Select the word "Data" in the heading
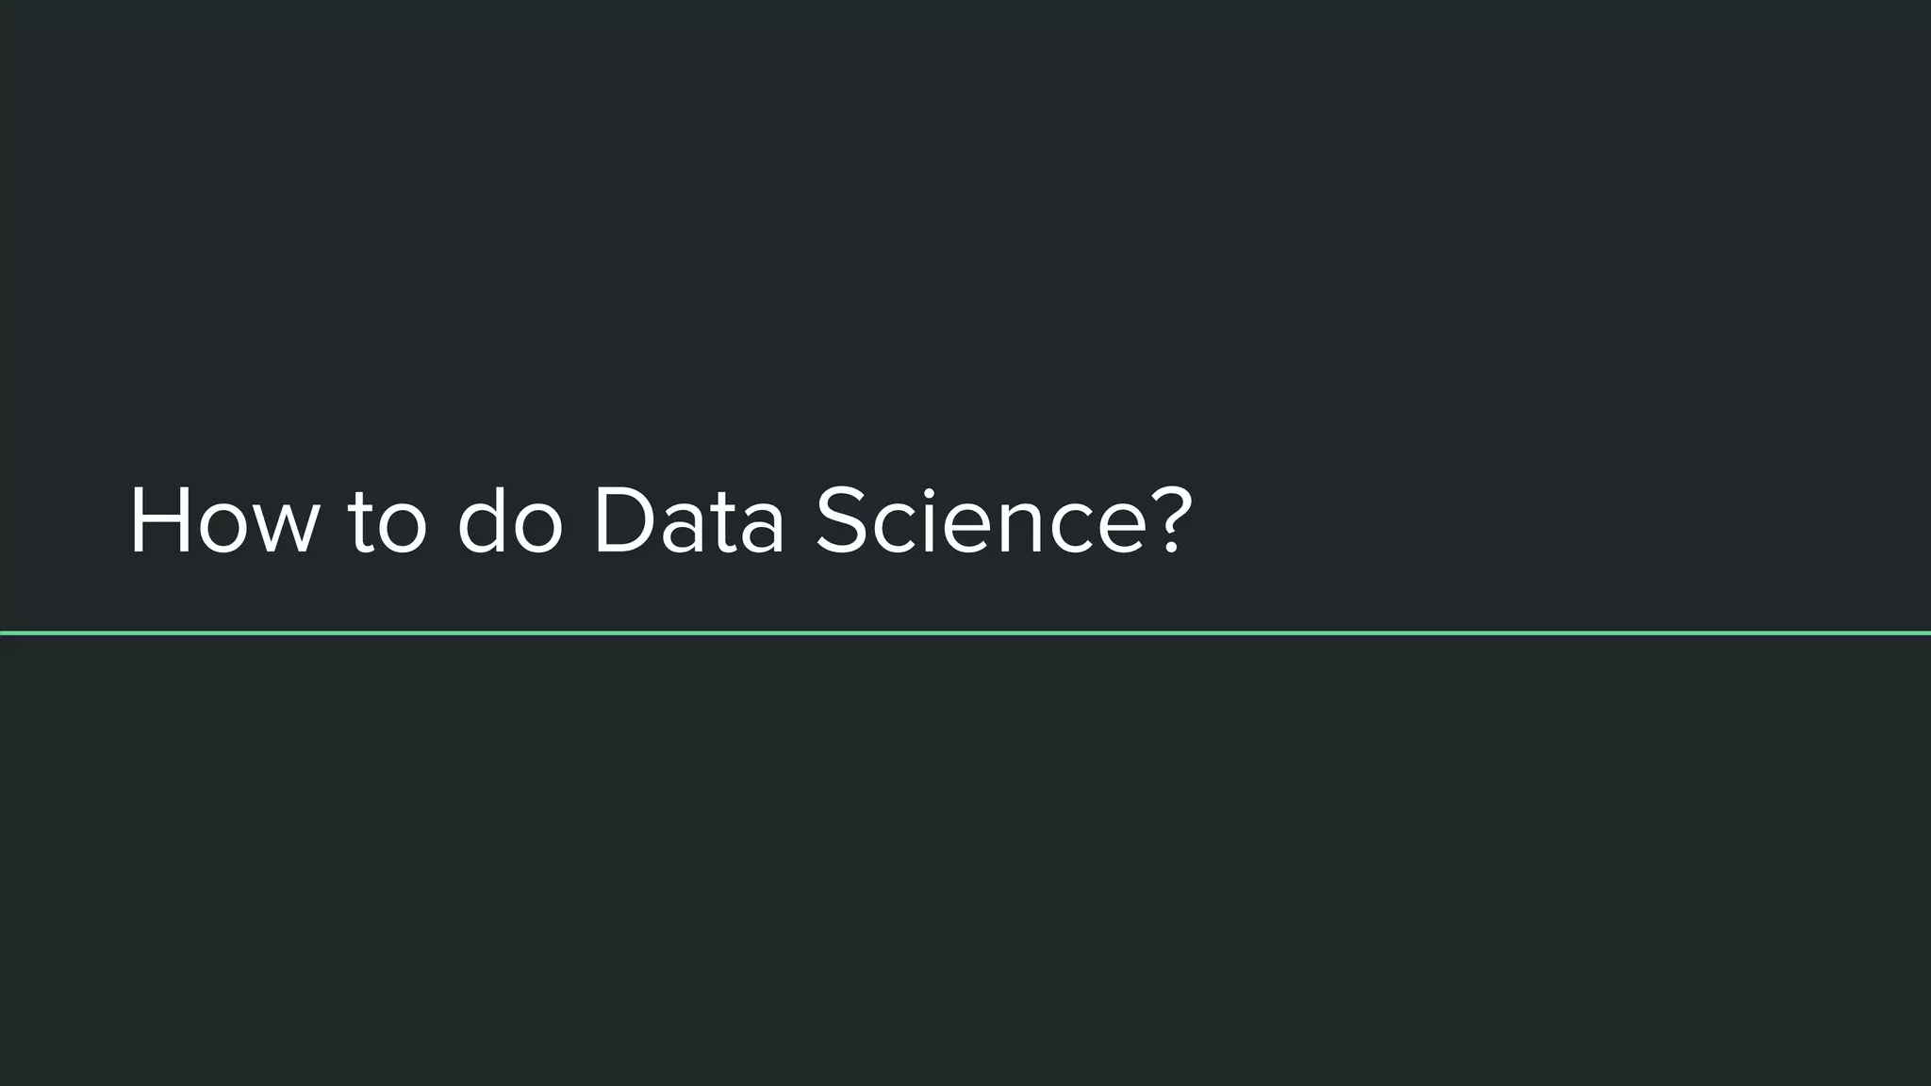The height and width of the screenshot is (1086, 1931). coord(689,520)
